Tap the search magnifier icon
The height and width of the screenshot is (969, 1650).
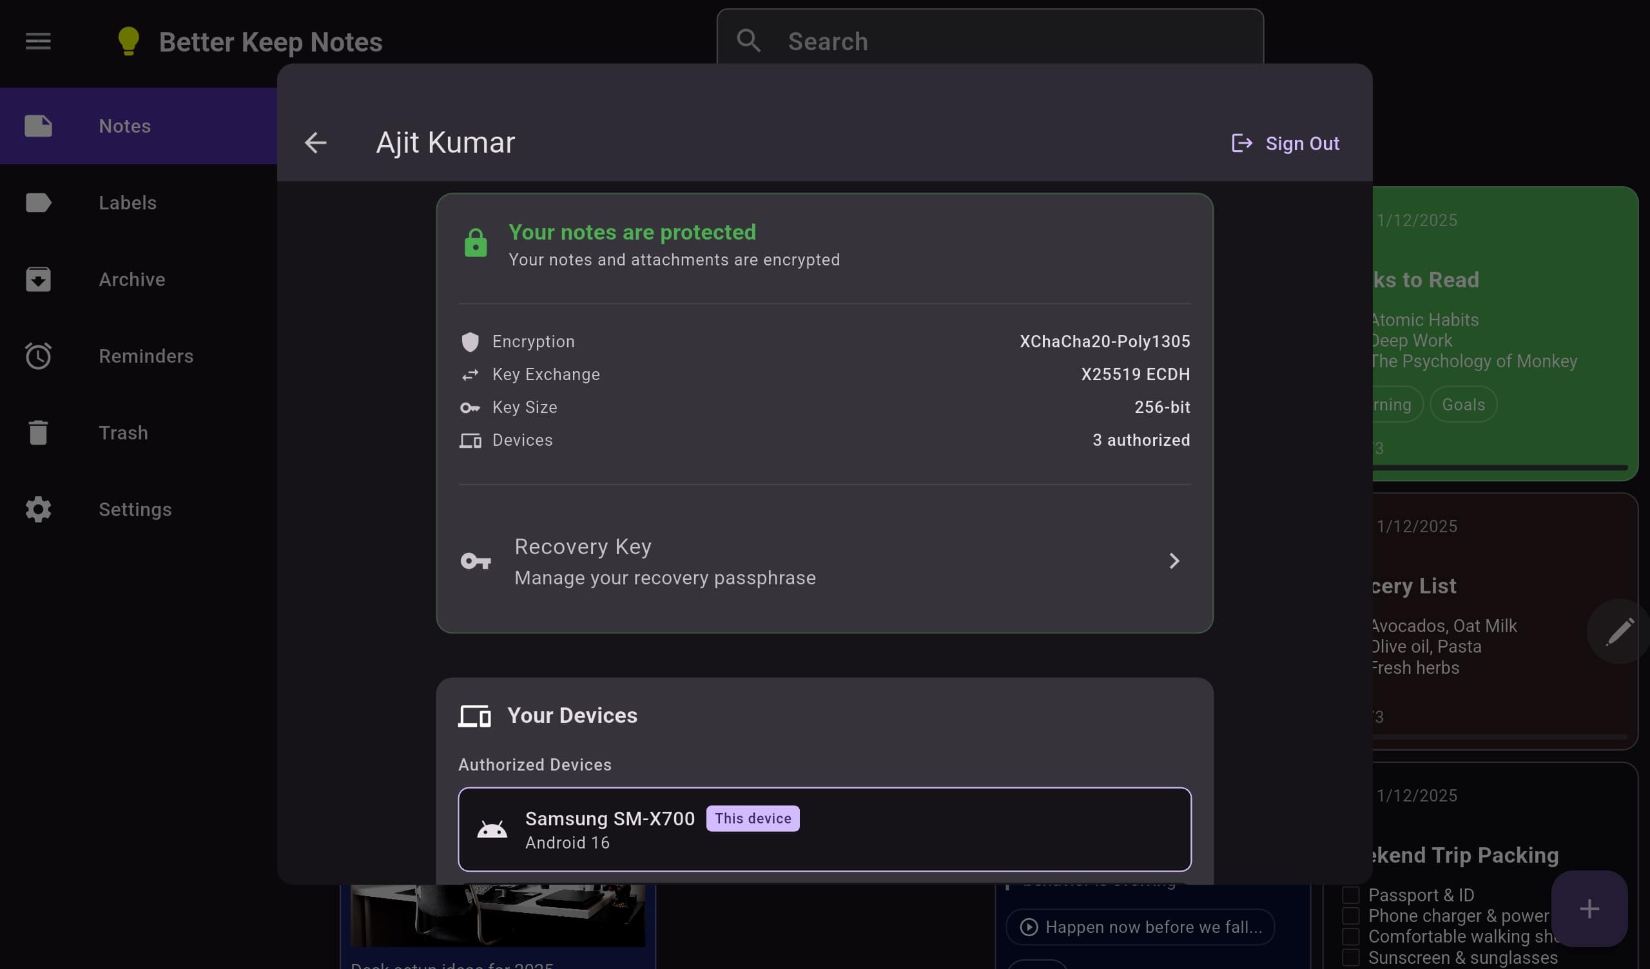(x=749, y=41)
